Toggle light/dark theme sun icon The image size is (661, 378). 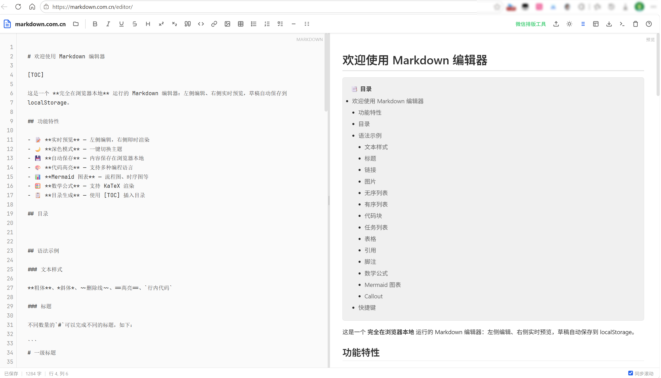click(x=570, y=24)
